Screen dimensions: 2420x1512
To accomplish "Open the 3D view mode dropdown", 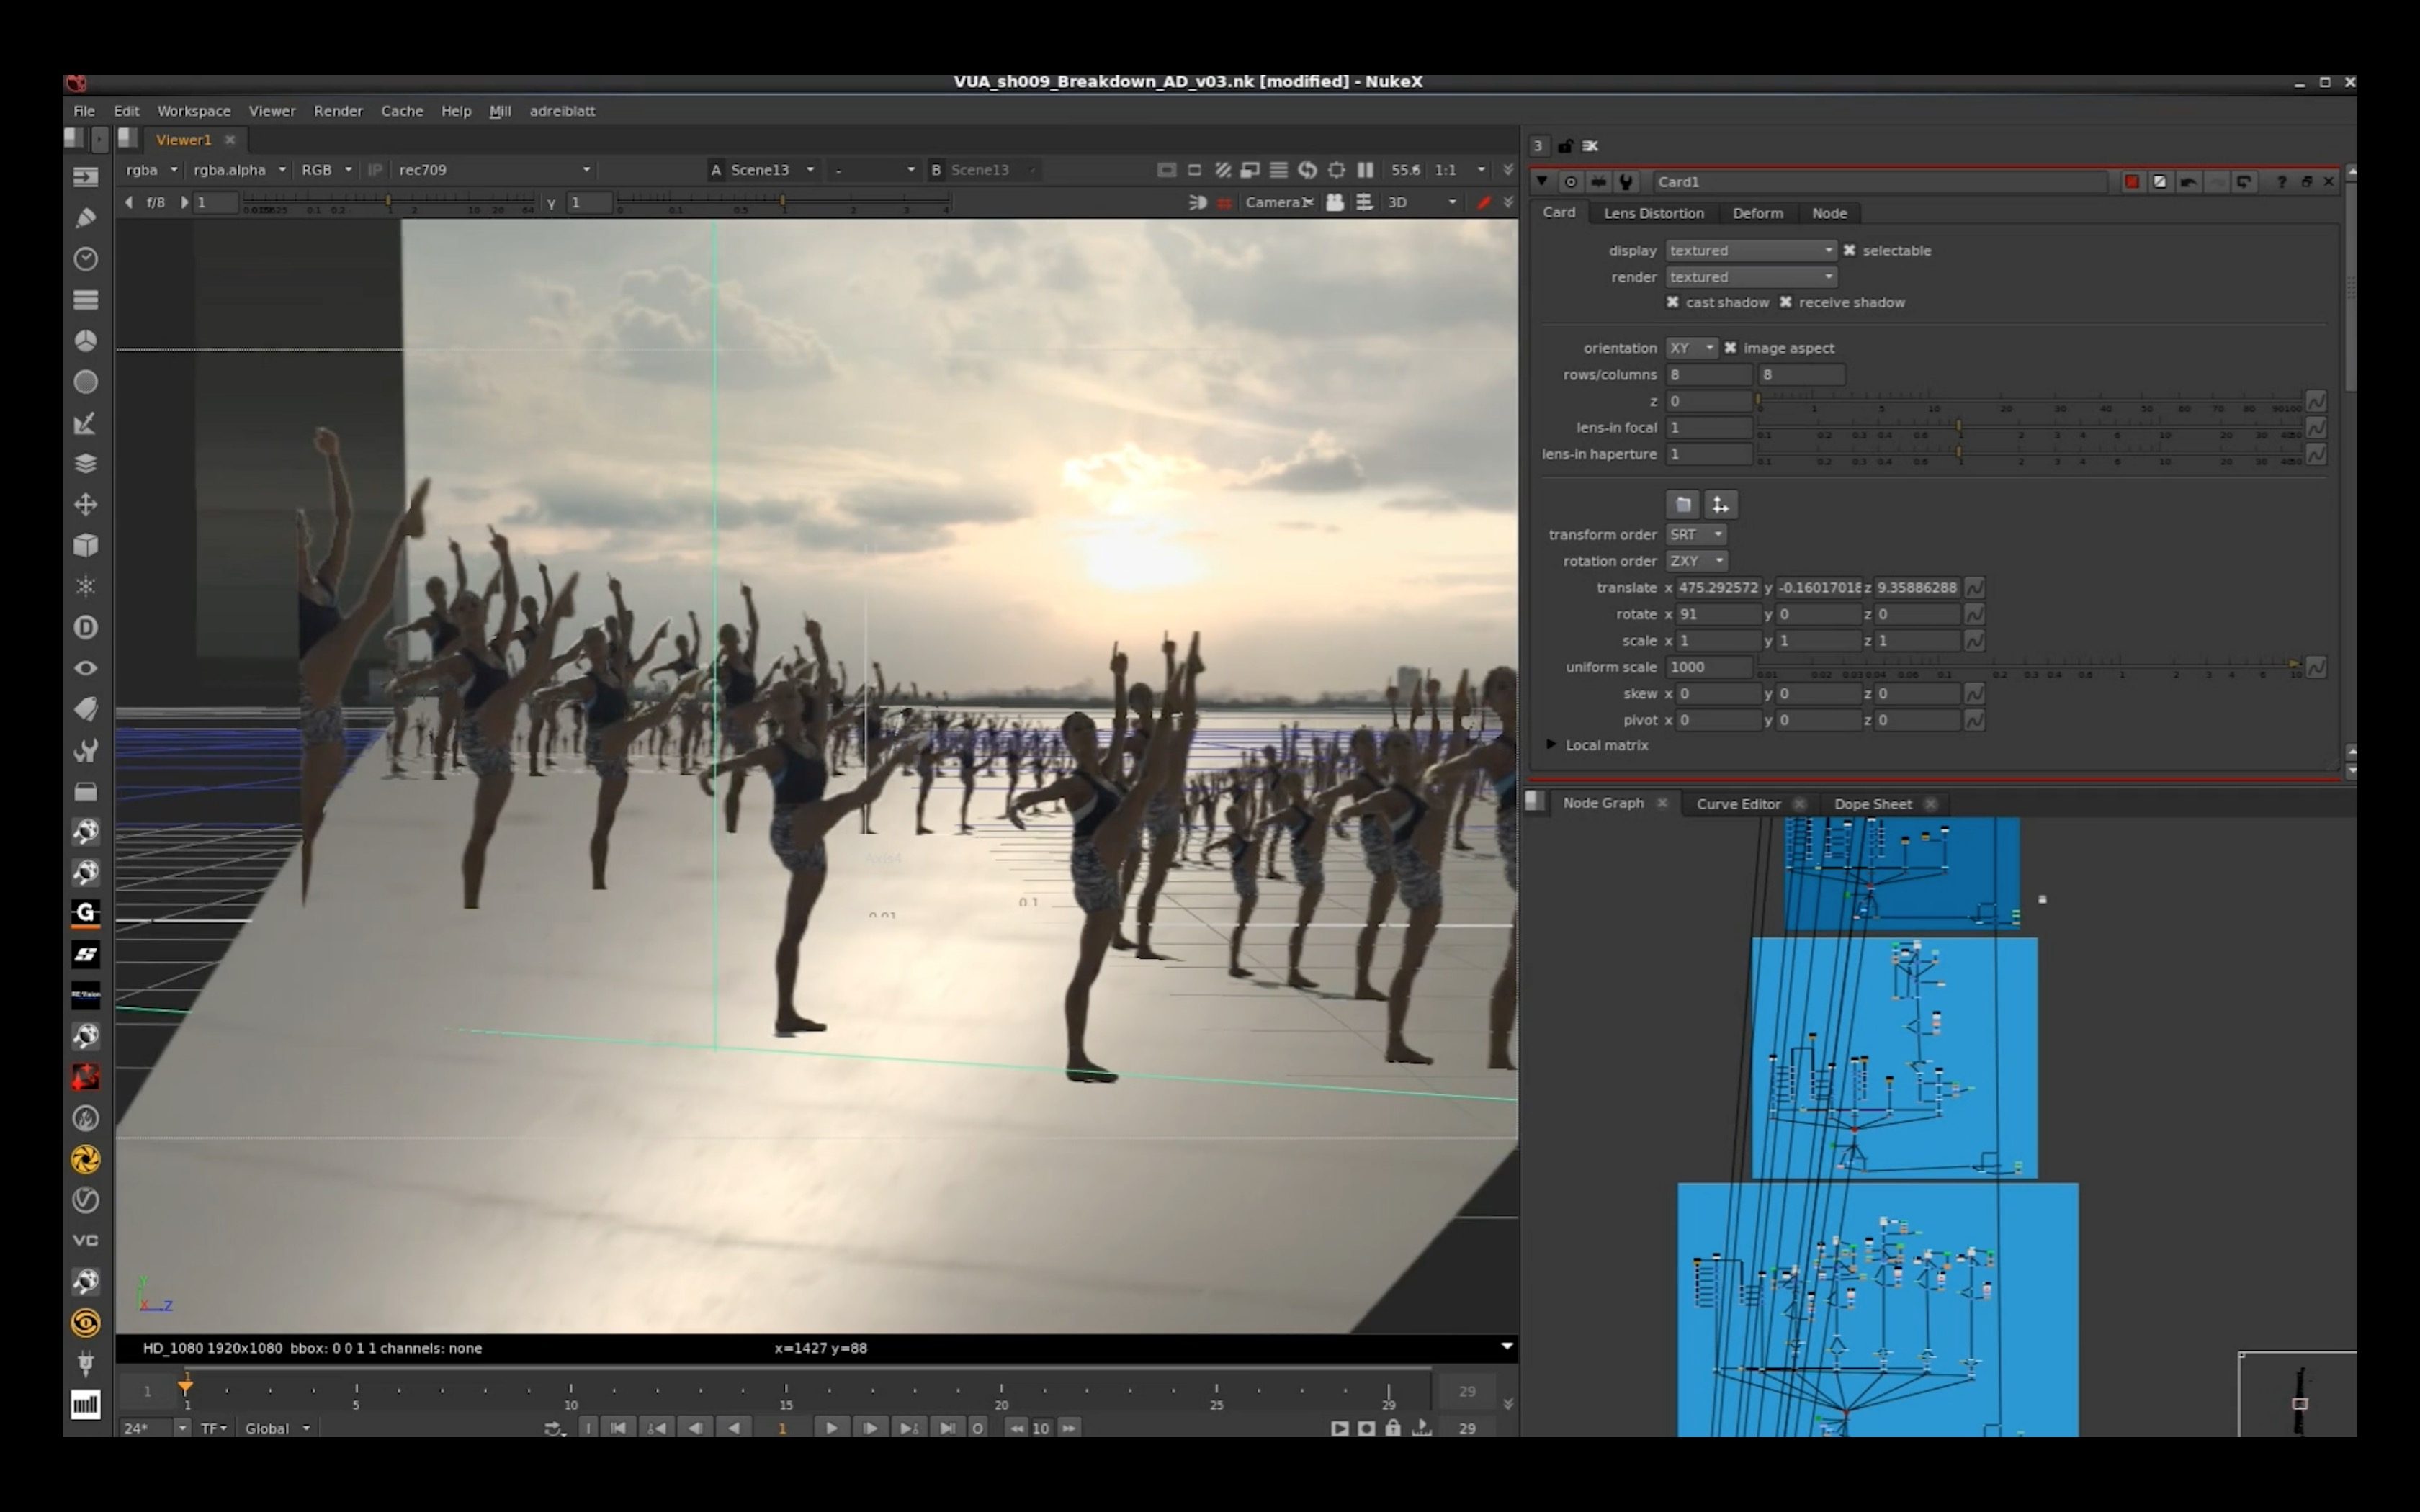I will click(1421, 203).
